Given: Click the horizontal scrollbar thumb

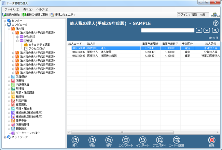Looking at the screenshot, I should coord(122,132).
